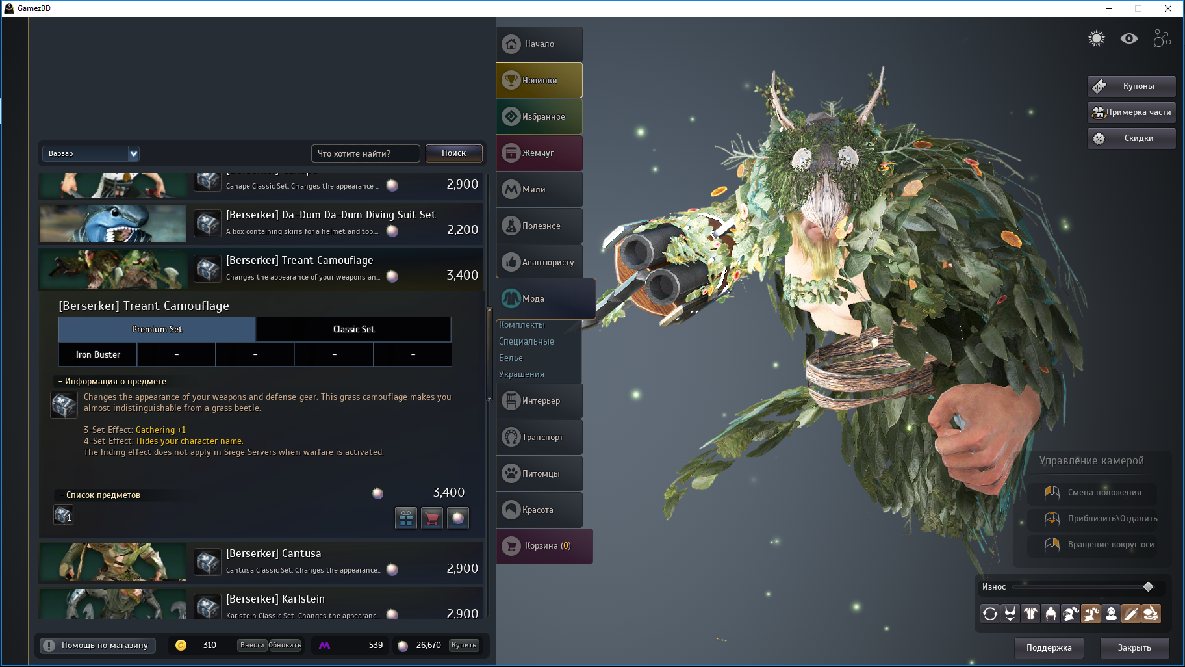The width and height of the screenshot is (1185, 667).
Task: Toggle the flaming sword weapon display icon
Action: click(x=1131, y=614)
